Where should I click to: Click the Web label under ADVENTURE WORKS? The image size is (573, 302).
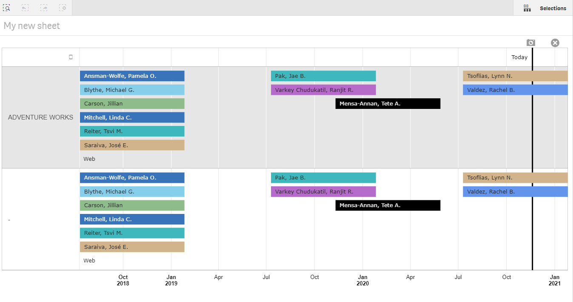tap(89, 159)
